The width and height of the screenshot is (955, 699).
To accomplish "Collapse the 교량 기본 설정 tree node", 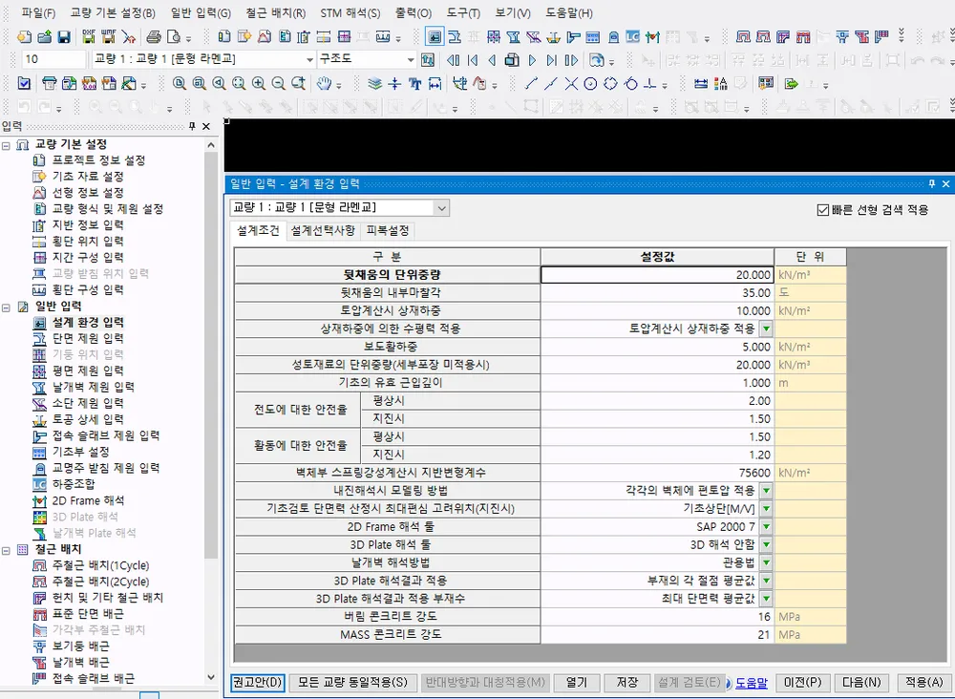I will pos(6,145).
